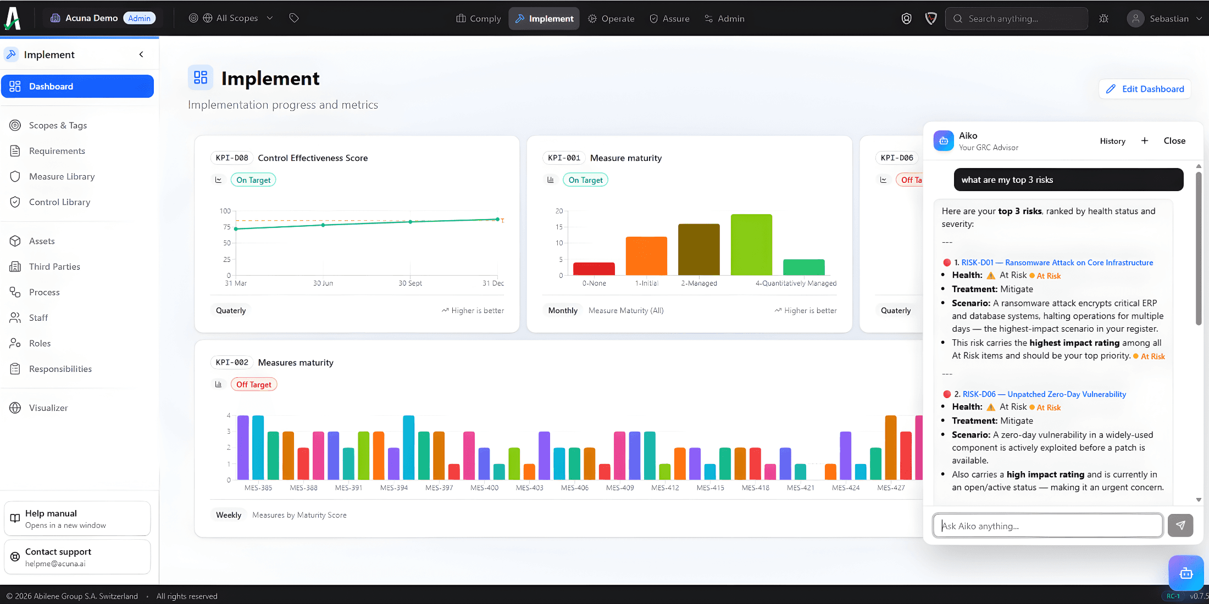Open the Assure tab
1209x604 pixels.
669,19
